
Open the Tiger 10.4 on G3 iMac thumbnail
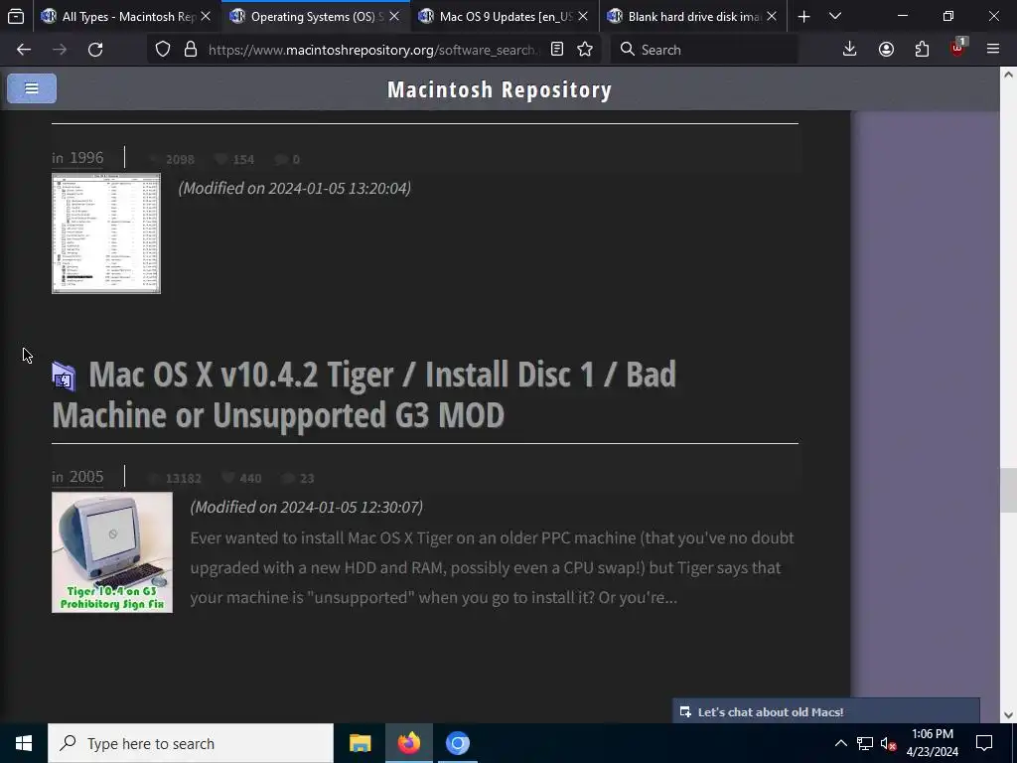(112, 552)
